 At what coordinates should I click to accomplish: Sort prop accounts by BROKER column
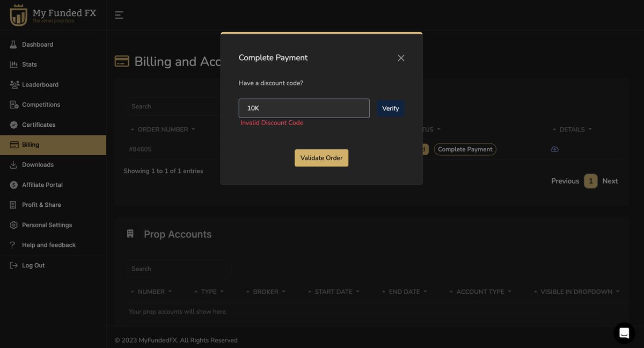click(x=266, y=292)
